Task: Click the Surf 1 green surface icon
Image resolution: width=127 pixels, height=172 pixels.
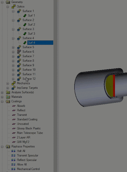Action: point(25,15)
